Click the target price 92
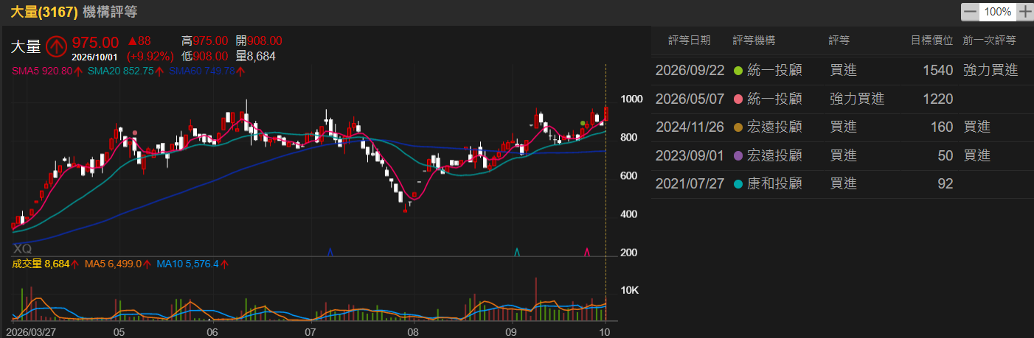This screenshot has width=1034, height=338. tap(945, 184)
